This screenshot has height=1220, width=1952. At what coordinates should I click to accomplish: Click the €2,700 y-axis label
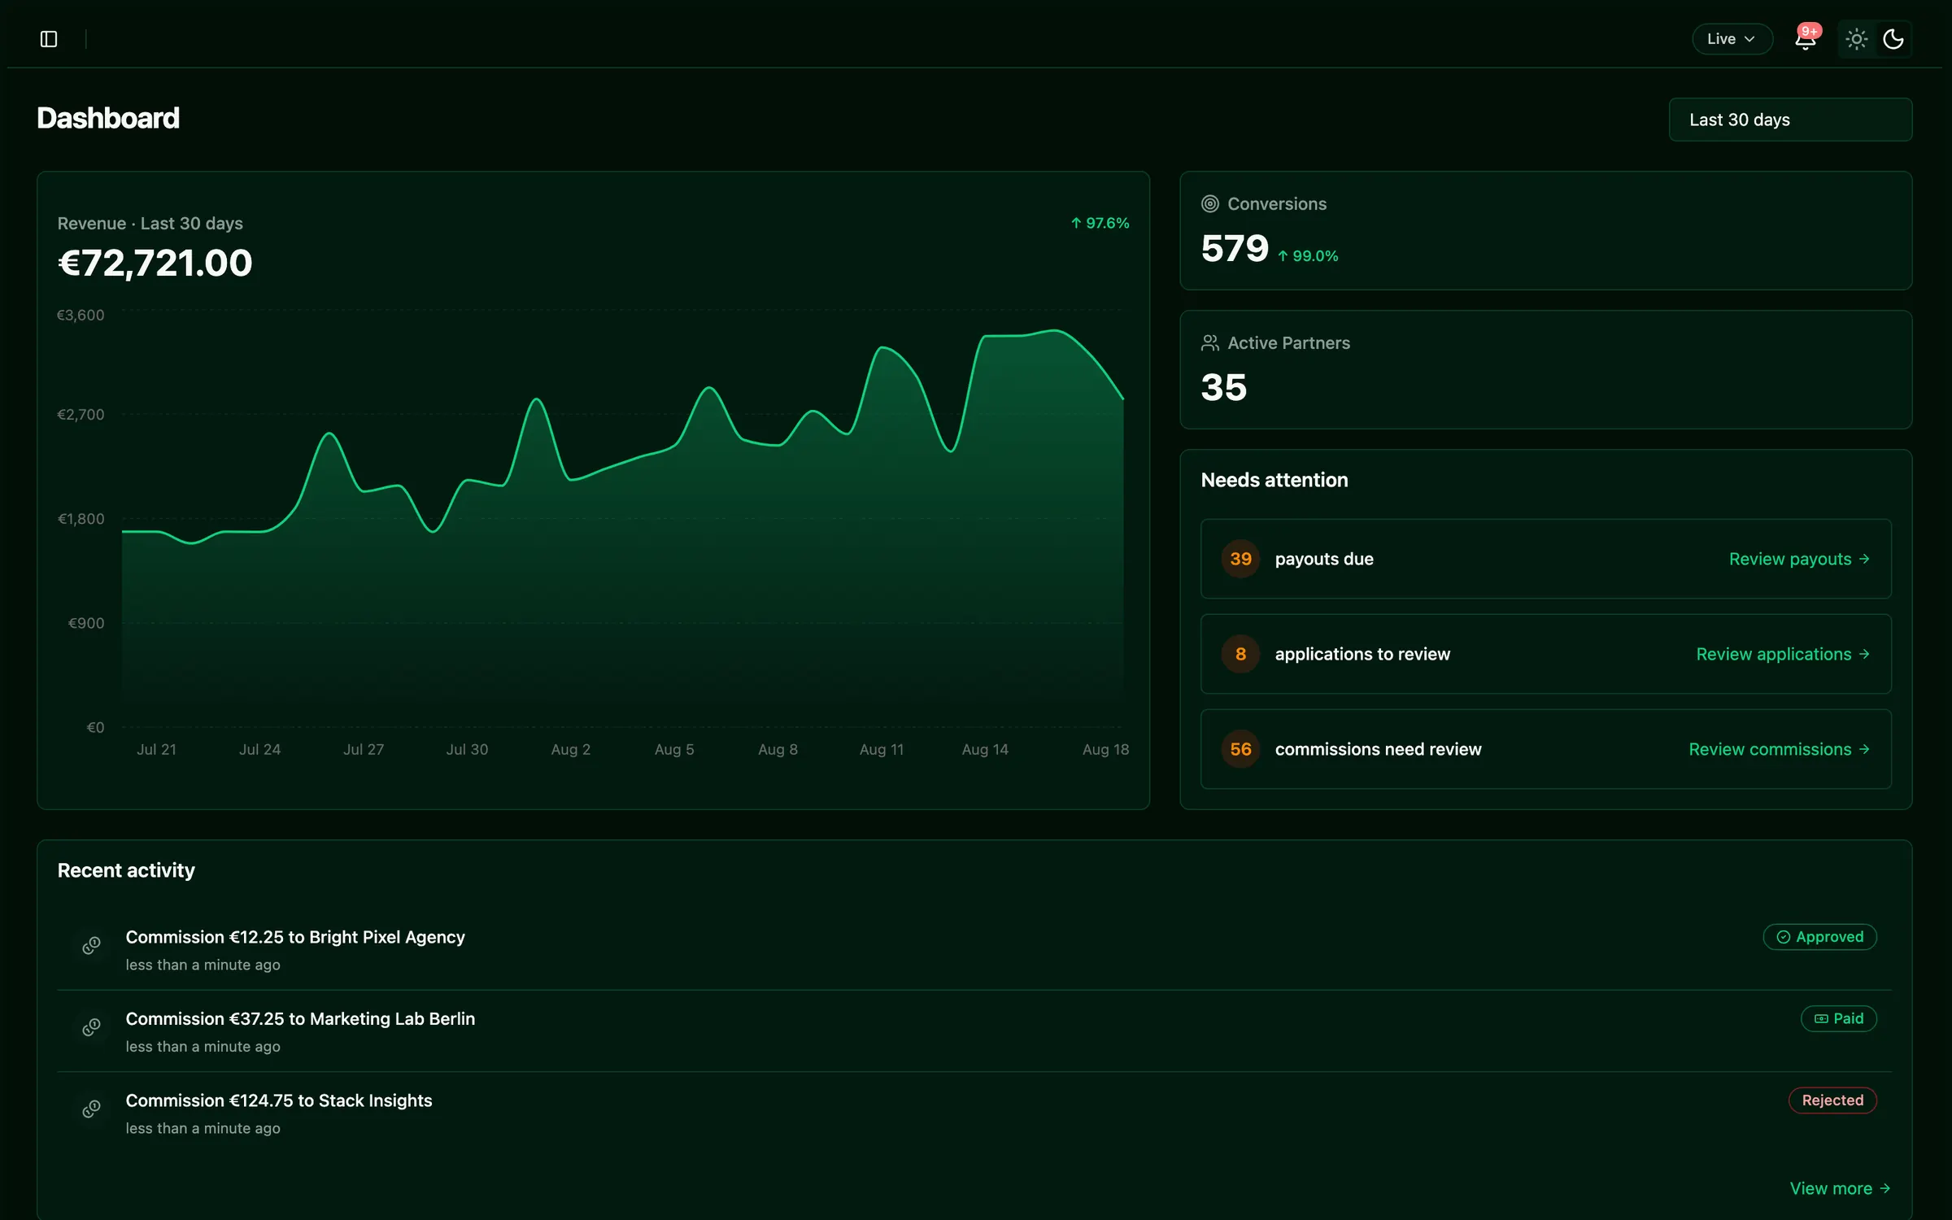click(x=81, y=415)
